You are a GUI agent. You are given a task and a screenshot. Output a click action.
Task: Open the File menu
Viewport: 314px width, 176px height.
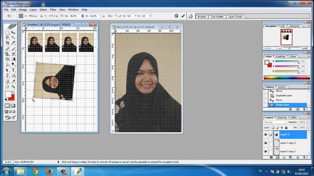(6, 10)
